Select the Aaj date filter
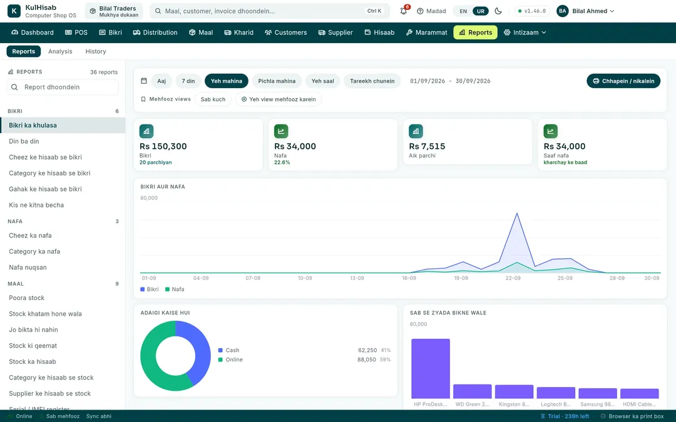This screenshot has width=676, height=422. click(161, 81)
